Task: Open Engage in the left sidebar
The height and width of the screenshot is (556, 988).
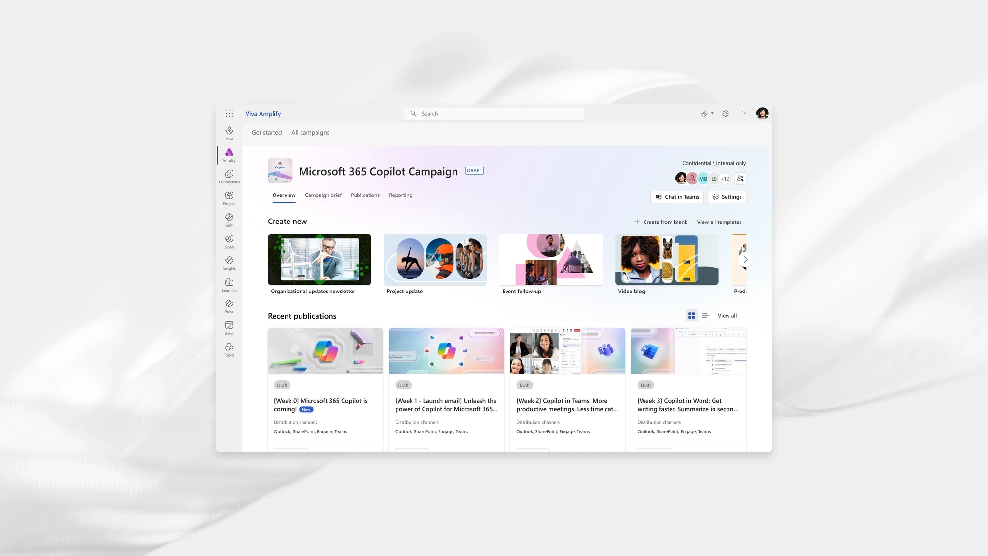Action: point(229,198)
